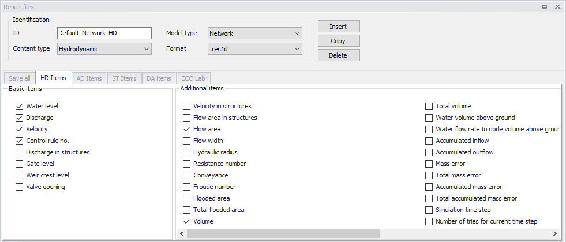
Task: Switch to the AD Items tab
Action: (x=89, y=78)
